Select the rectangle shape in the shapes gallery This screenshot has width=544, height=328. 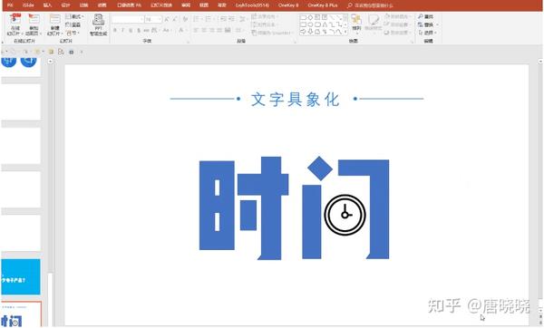pos(303,17)
